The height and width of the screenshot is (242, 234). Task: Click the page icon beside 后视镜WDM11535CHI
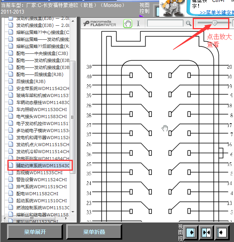coord(11,172)
